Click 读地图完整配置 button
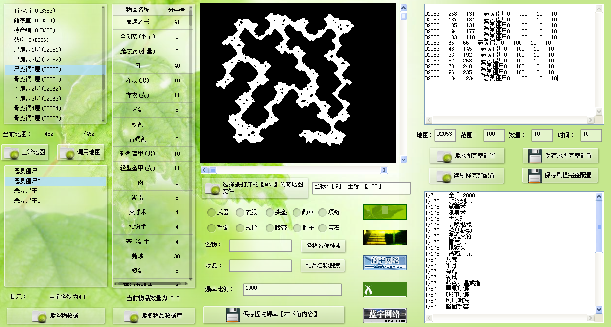 [x=467, y=156]
